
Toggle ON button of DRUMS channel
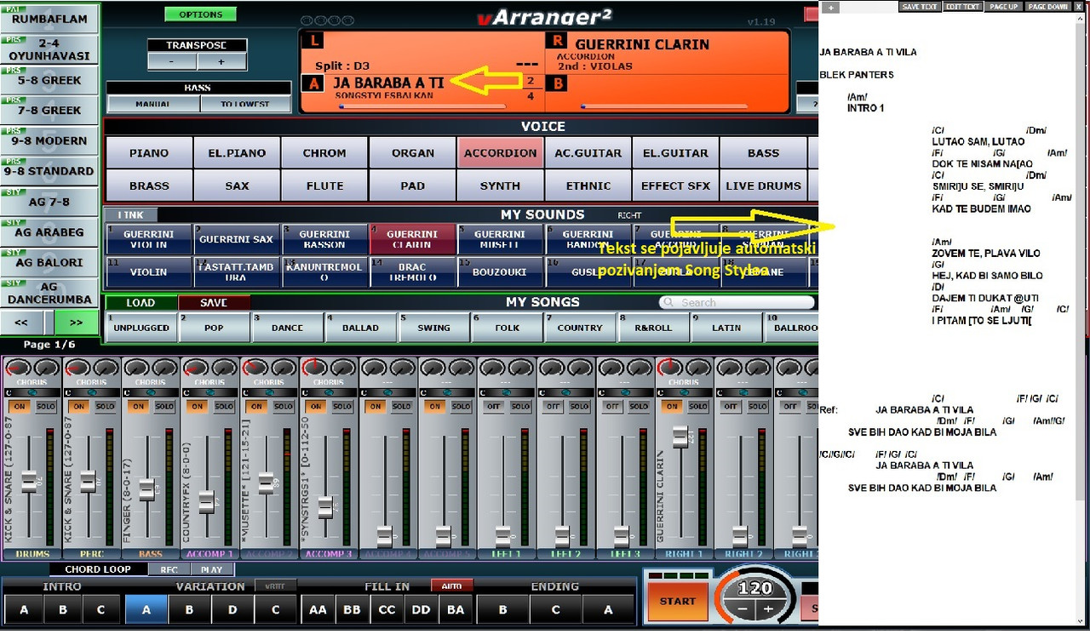click(x=20, y=407)
